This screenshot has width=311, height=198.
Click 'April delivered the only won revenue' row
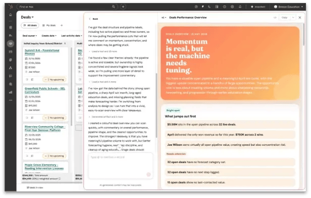230,135
